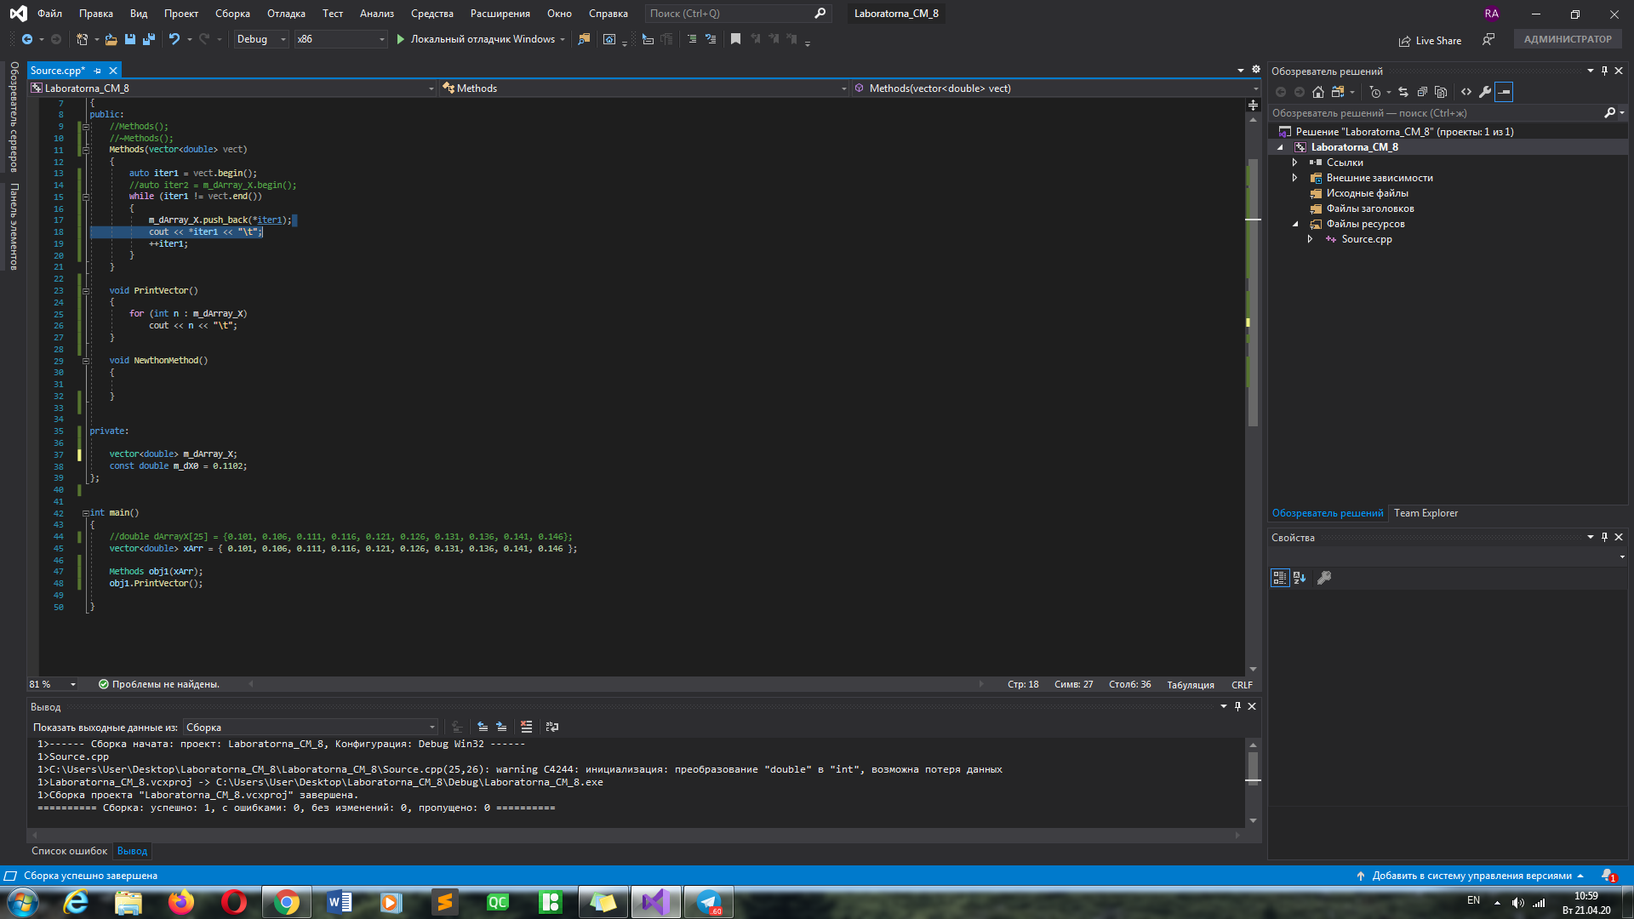Open the Debug configuration dropdown
The height and width of the screenshot is (919, 1634).
tap(261, 39)
